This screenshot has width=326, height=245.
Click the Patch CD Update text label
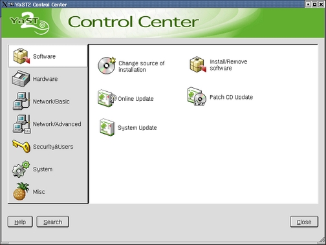(231, 97)
